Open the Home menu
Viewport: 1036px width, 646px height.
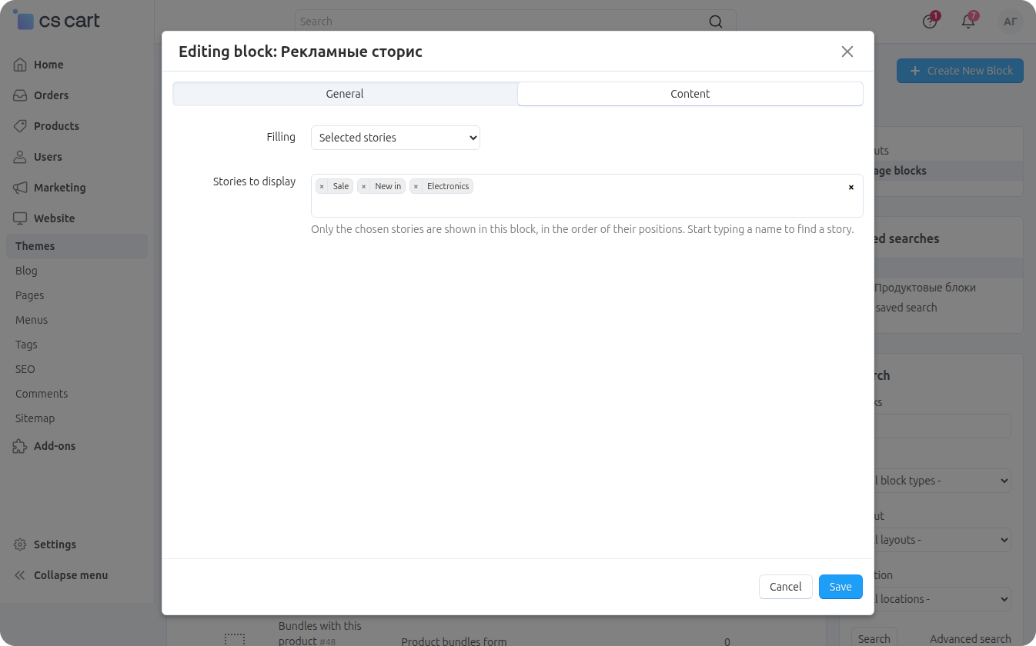tap(48, 65)
